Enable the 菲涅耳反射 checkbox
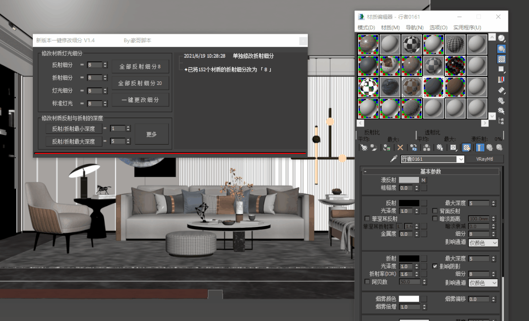This screenshot has width=529, height=321. (x=367, y=219)
